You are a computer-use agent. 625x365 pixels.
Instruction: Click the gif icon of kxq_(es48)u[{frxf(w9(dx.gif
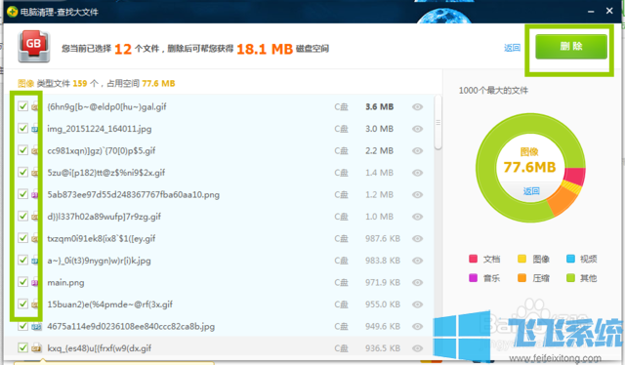[x=36, y=347]
